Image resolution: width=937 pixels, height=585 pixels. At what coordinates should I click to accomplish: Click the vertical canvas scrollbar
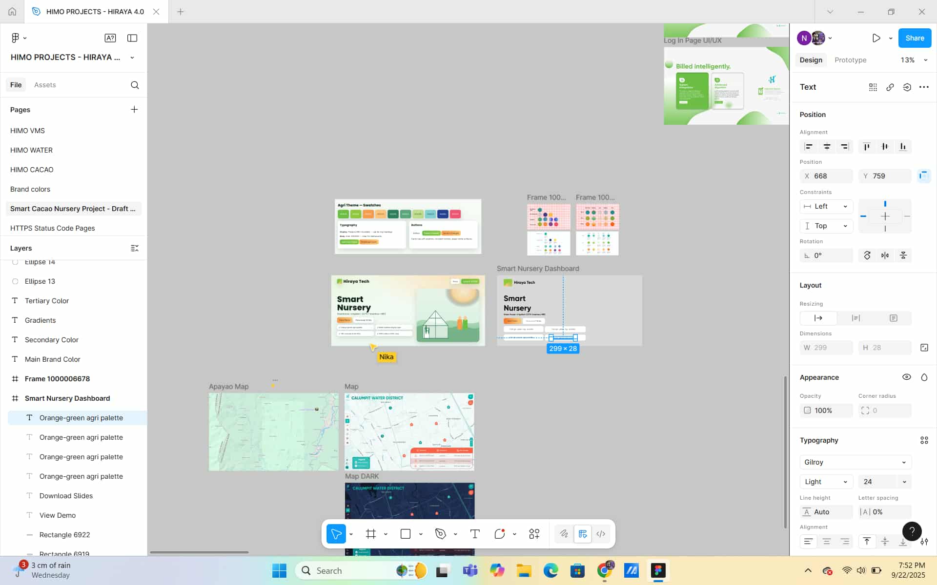tap(785, 451)
